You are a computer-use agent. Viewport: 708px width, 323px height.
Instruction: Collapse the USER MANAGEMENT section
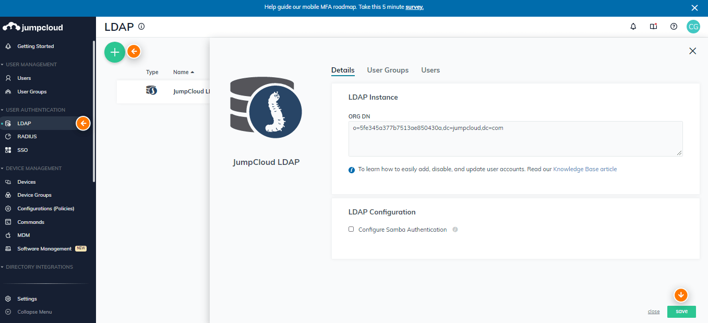click(29, 65)
